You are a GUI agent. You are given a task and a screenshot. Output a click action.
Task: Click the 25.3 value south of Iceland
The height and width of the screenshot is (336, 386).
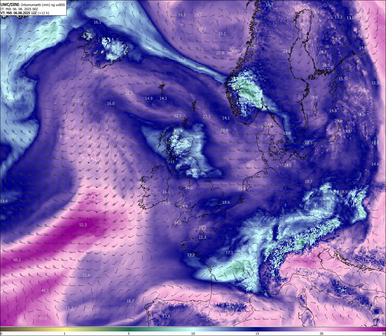click(97, 71)
